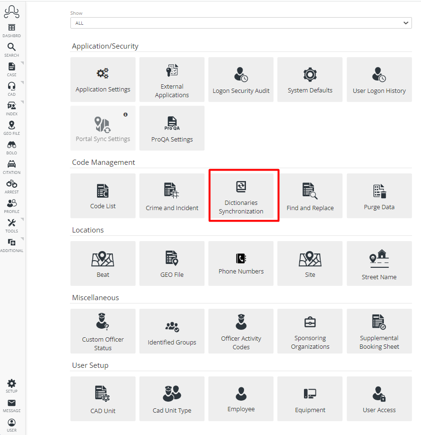Select the GEO FILE sidebar icon
This screenshot has height=435, width=421.
(x=11, y=127)
